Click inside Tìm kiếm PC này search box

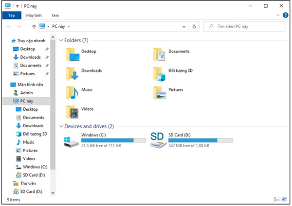[244, 26]
